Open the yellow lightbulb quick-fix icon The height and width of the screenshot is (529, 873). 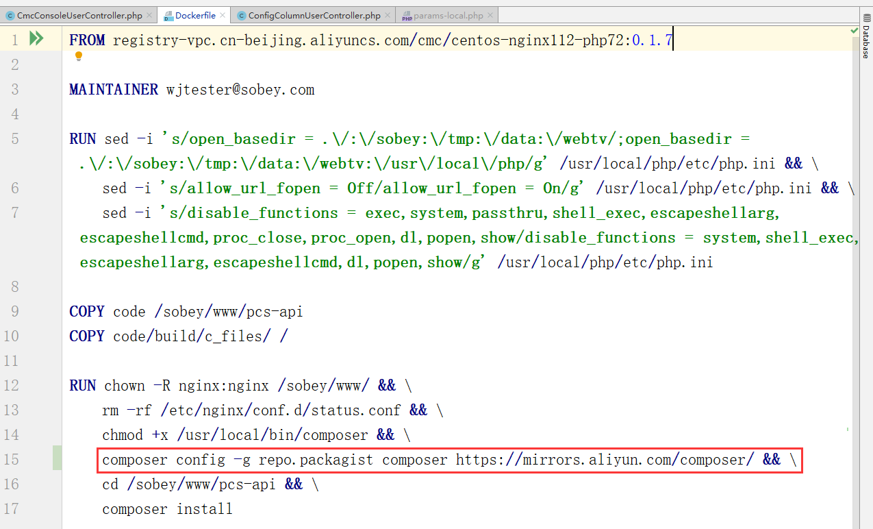pos(78,56)
